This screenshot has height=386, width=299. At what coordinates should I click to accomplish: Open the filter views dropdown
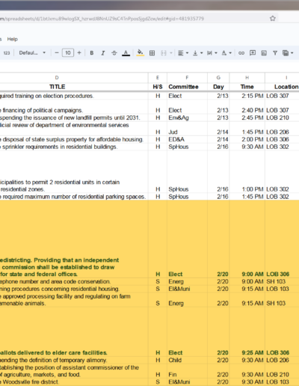tap(288, 53)
